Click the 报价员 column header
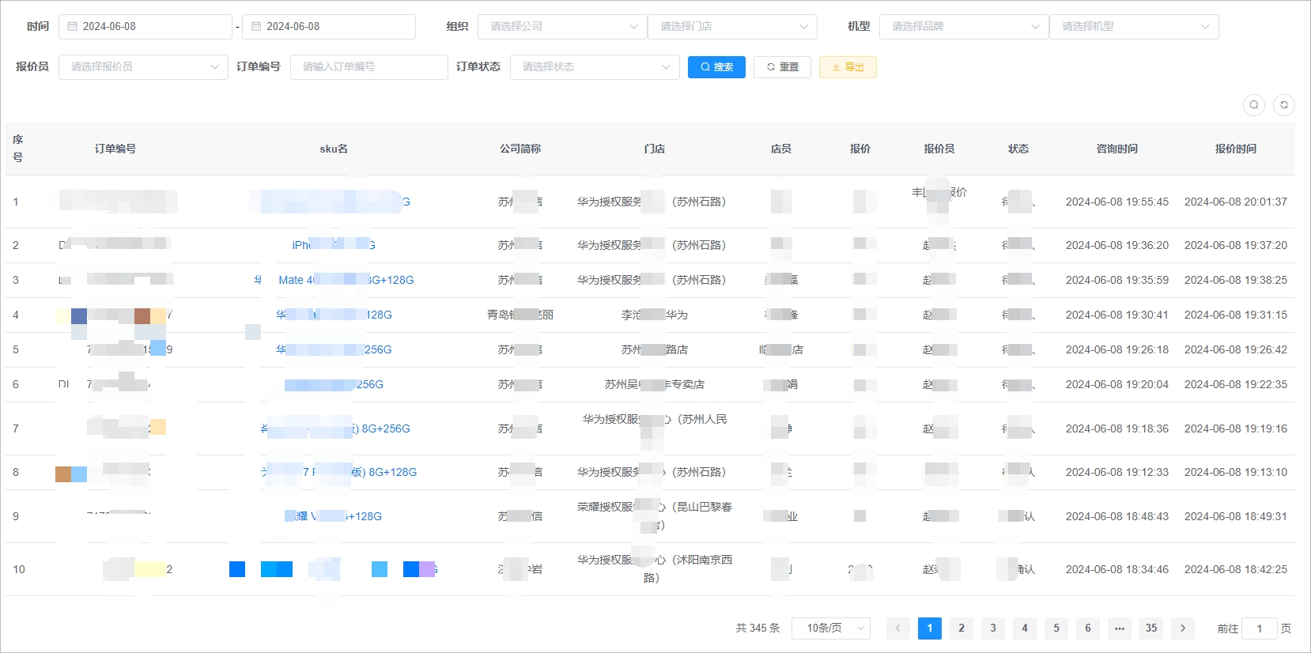Screen dimensions: 1311x653 (x=939, y=149)
